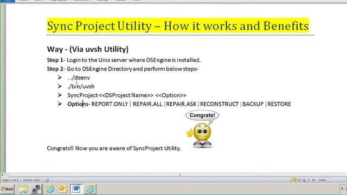Click the './bin/uvsh' command line
Image resolution: width=347 pixels, height=195 pixels.
tap(81, 87)
